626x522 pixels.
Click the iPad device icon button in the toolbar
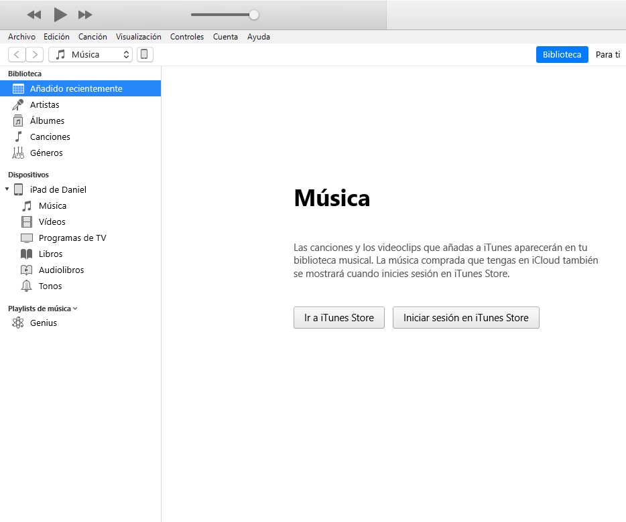145,54
